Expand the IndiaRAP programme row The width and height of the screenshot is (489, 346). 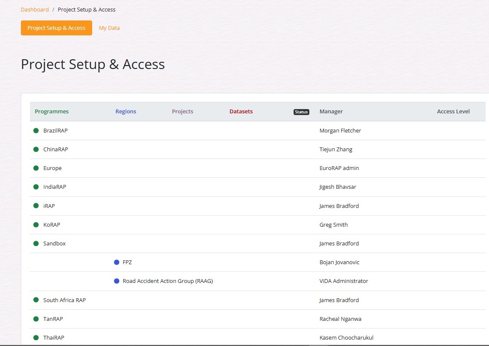point(55,187)
